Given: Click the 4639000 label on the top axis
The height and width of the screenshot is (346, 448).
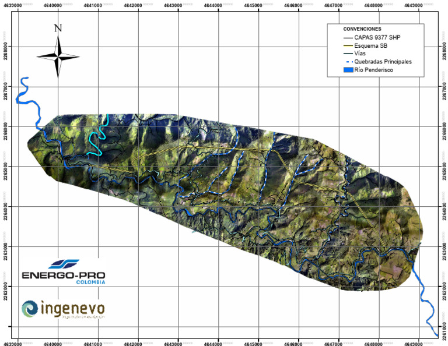Looking at the screenshot, I should click(13, 6).
